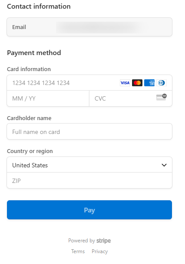This screenshot has width=185, height=264.
Task: Focus the Full name on card field
Action: point(89,131)
